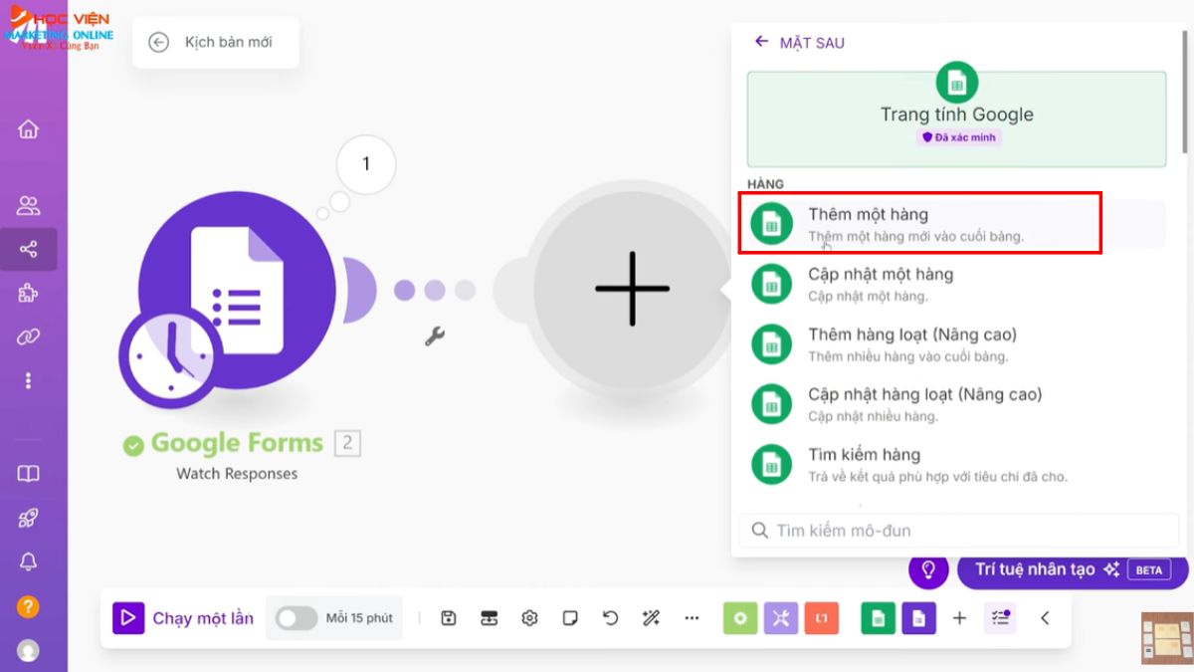Click the wrench icon under the connector
Screen dimensions: 1194x672
(434, 336)
